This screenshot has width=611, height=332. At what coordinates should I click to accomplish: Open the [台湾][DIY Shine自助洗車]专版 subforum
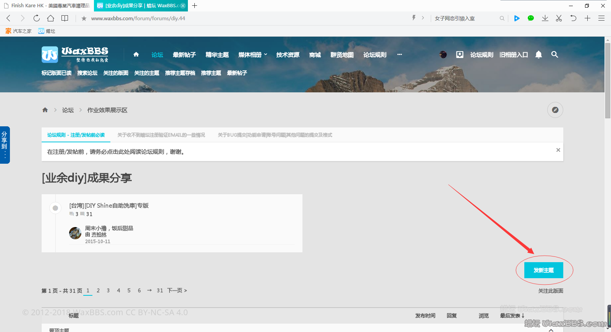(x=109, y=205)
